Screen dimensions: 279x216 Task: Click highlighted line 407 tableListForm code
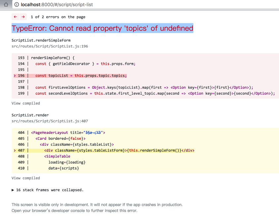click(x=119, y=151)
